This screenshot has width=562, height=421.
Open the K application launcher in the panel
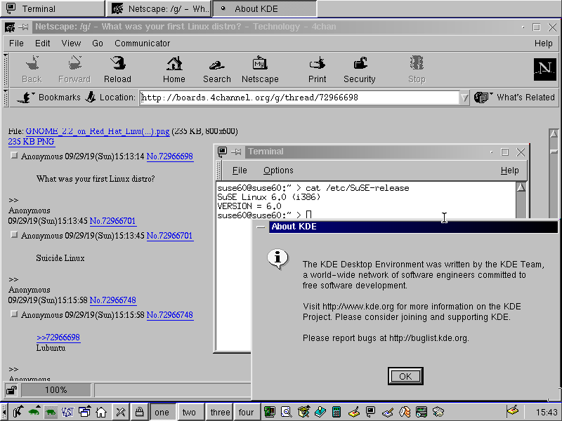[x=18, y=412]
